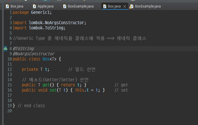
Task: Close the active Box.java tab
Action: click(x=125, y=6)
